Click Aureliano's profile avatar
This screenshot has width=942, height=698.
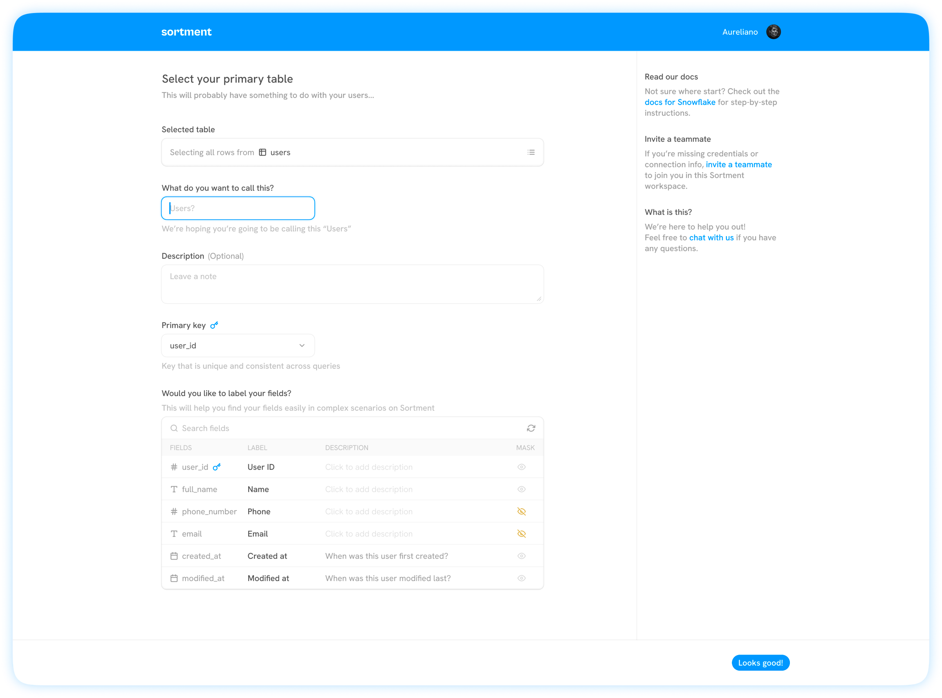pyautogui.click(x=773, y=32)
